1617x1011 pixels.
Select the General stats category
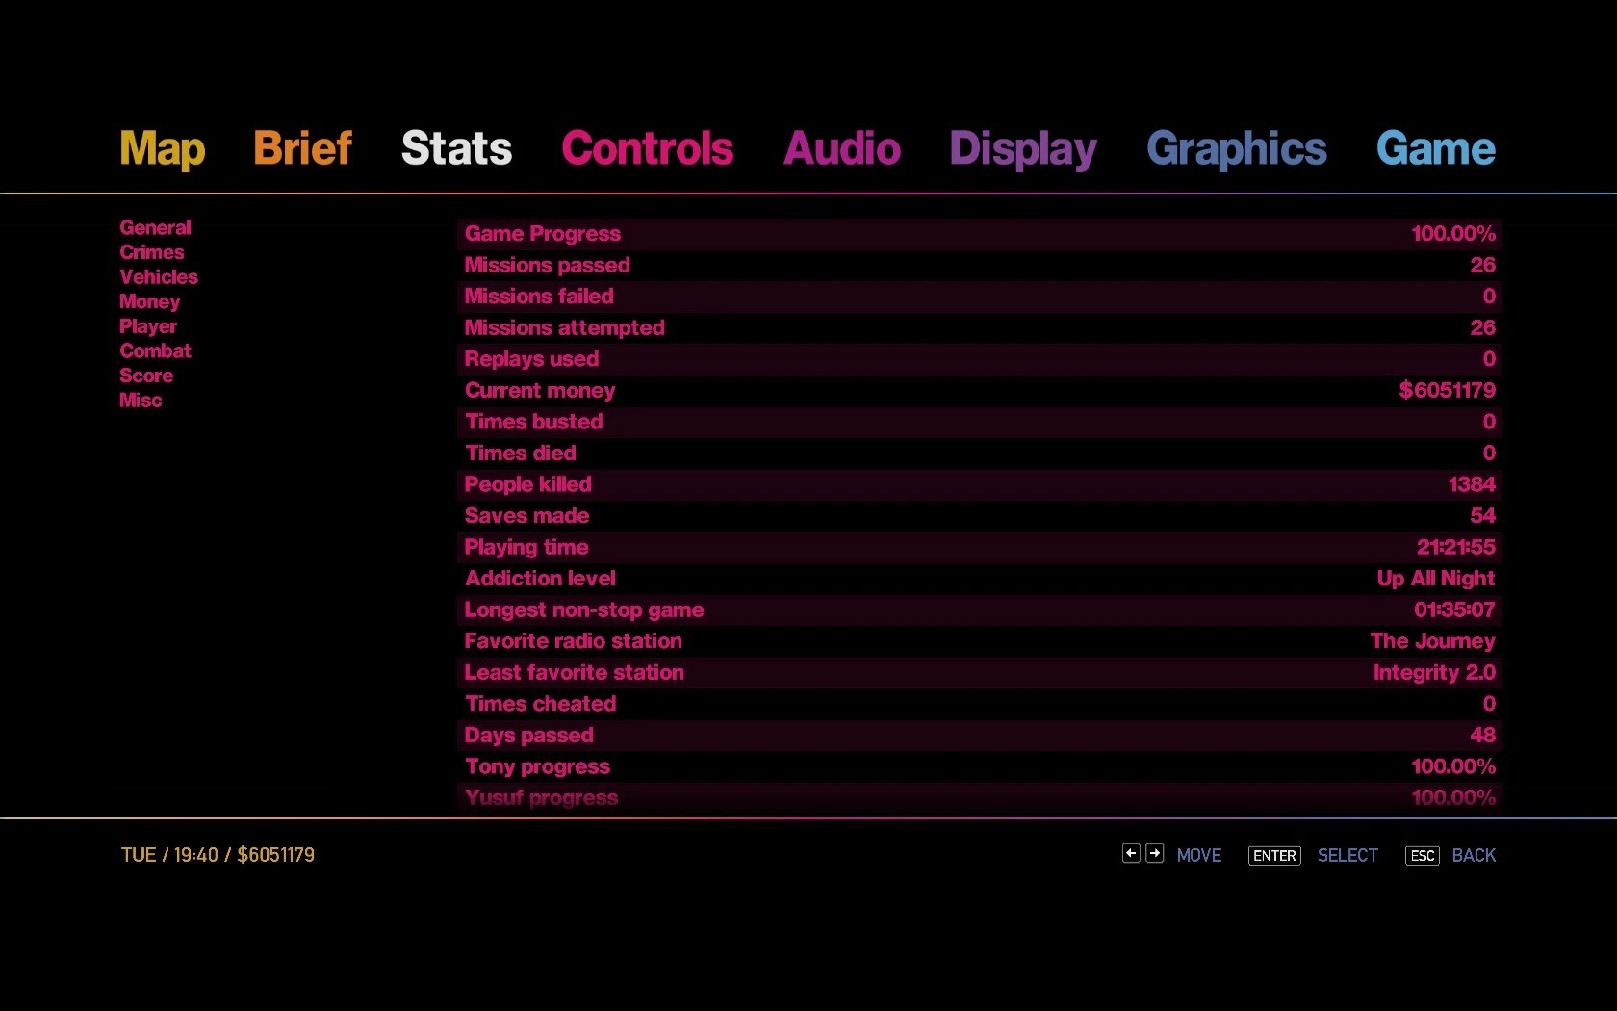click(155, 227)
